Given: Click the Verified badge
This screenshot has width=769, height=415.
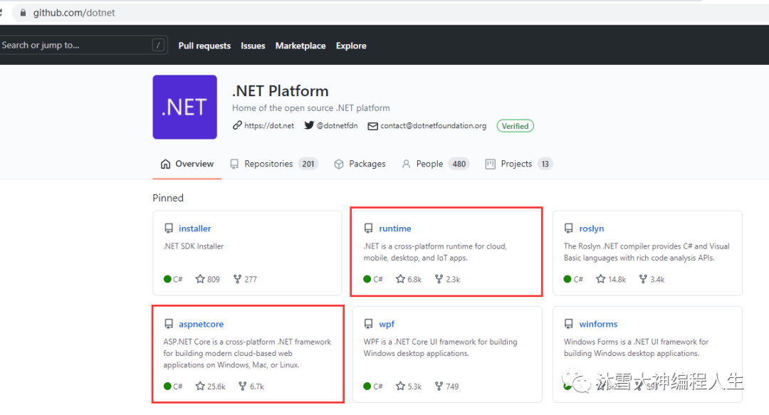Looking at the screenshot, I should click(x=515, y=126).
